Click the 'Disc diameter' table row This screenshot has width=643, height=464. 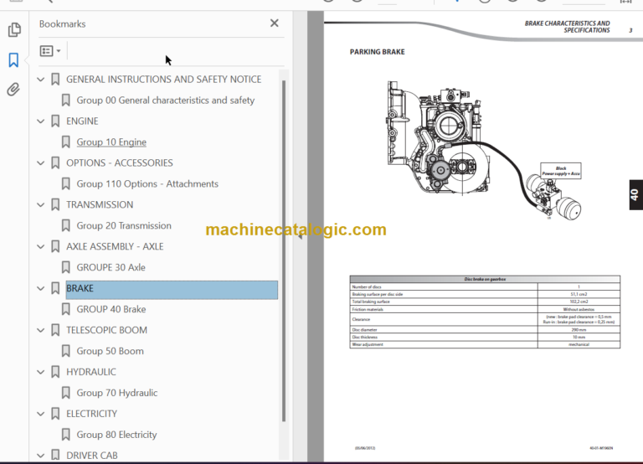click(485, 330)
